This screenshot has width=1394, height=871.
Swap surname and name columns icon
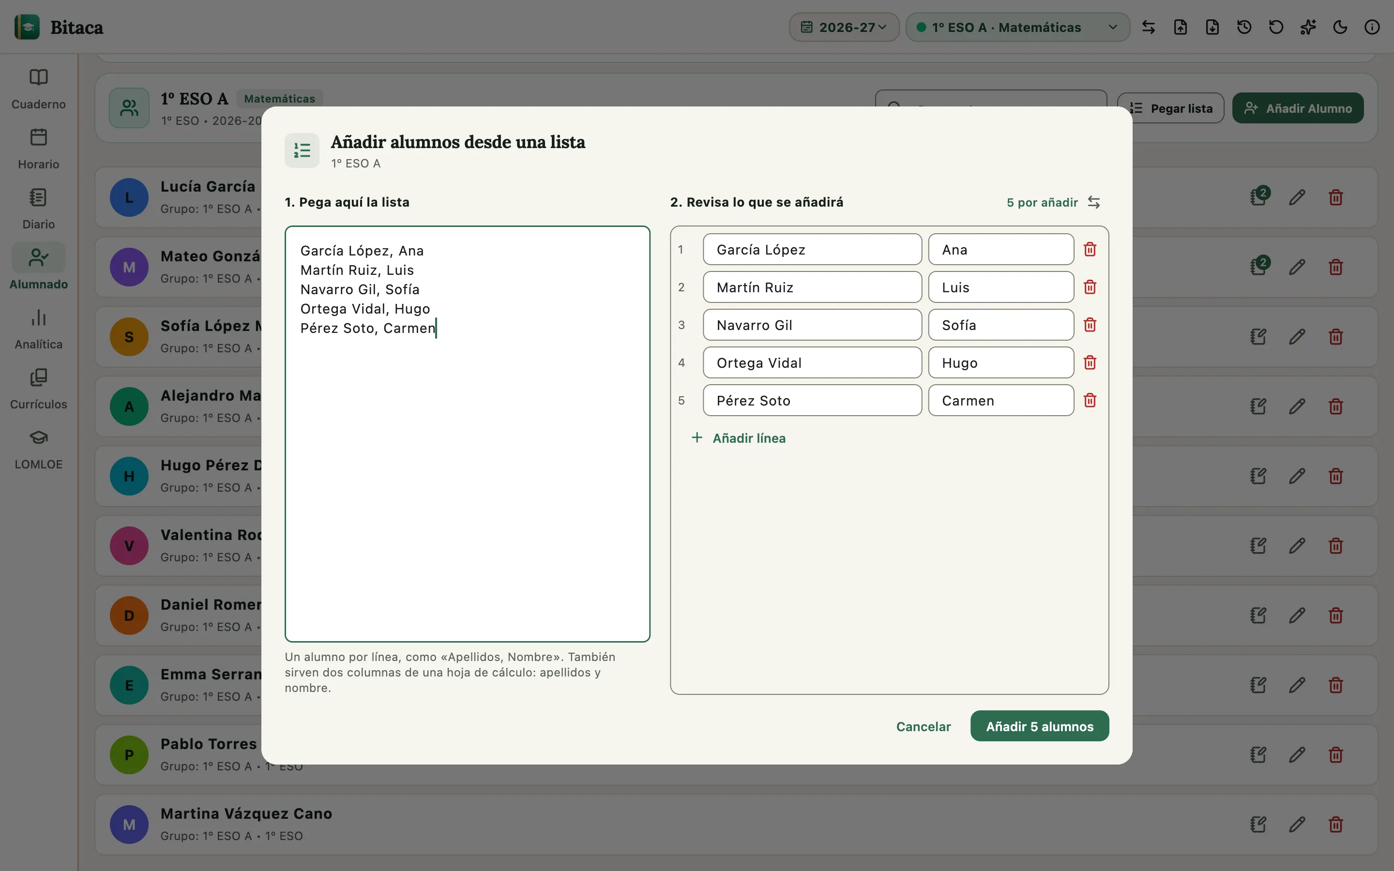(1094, 202)
